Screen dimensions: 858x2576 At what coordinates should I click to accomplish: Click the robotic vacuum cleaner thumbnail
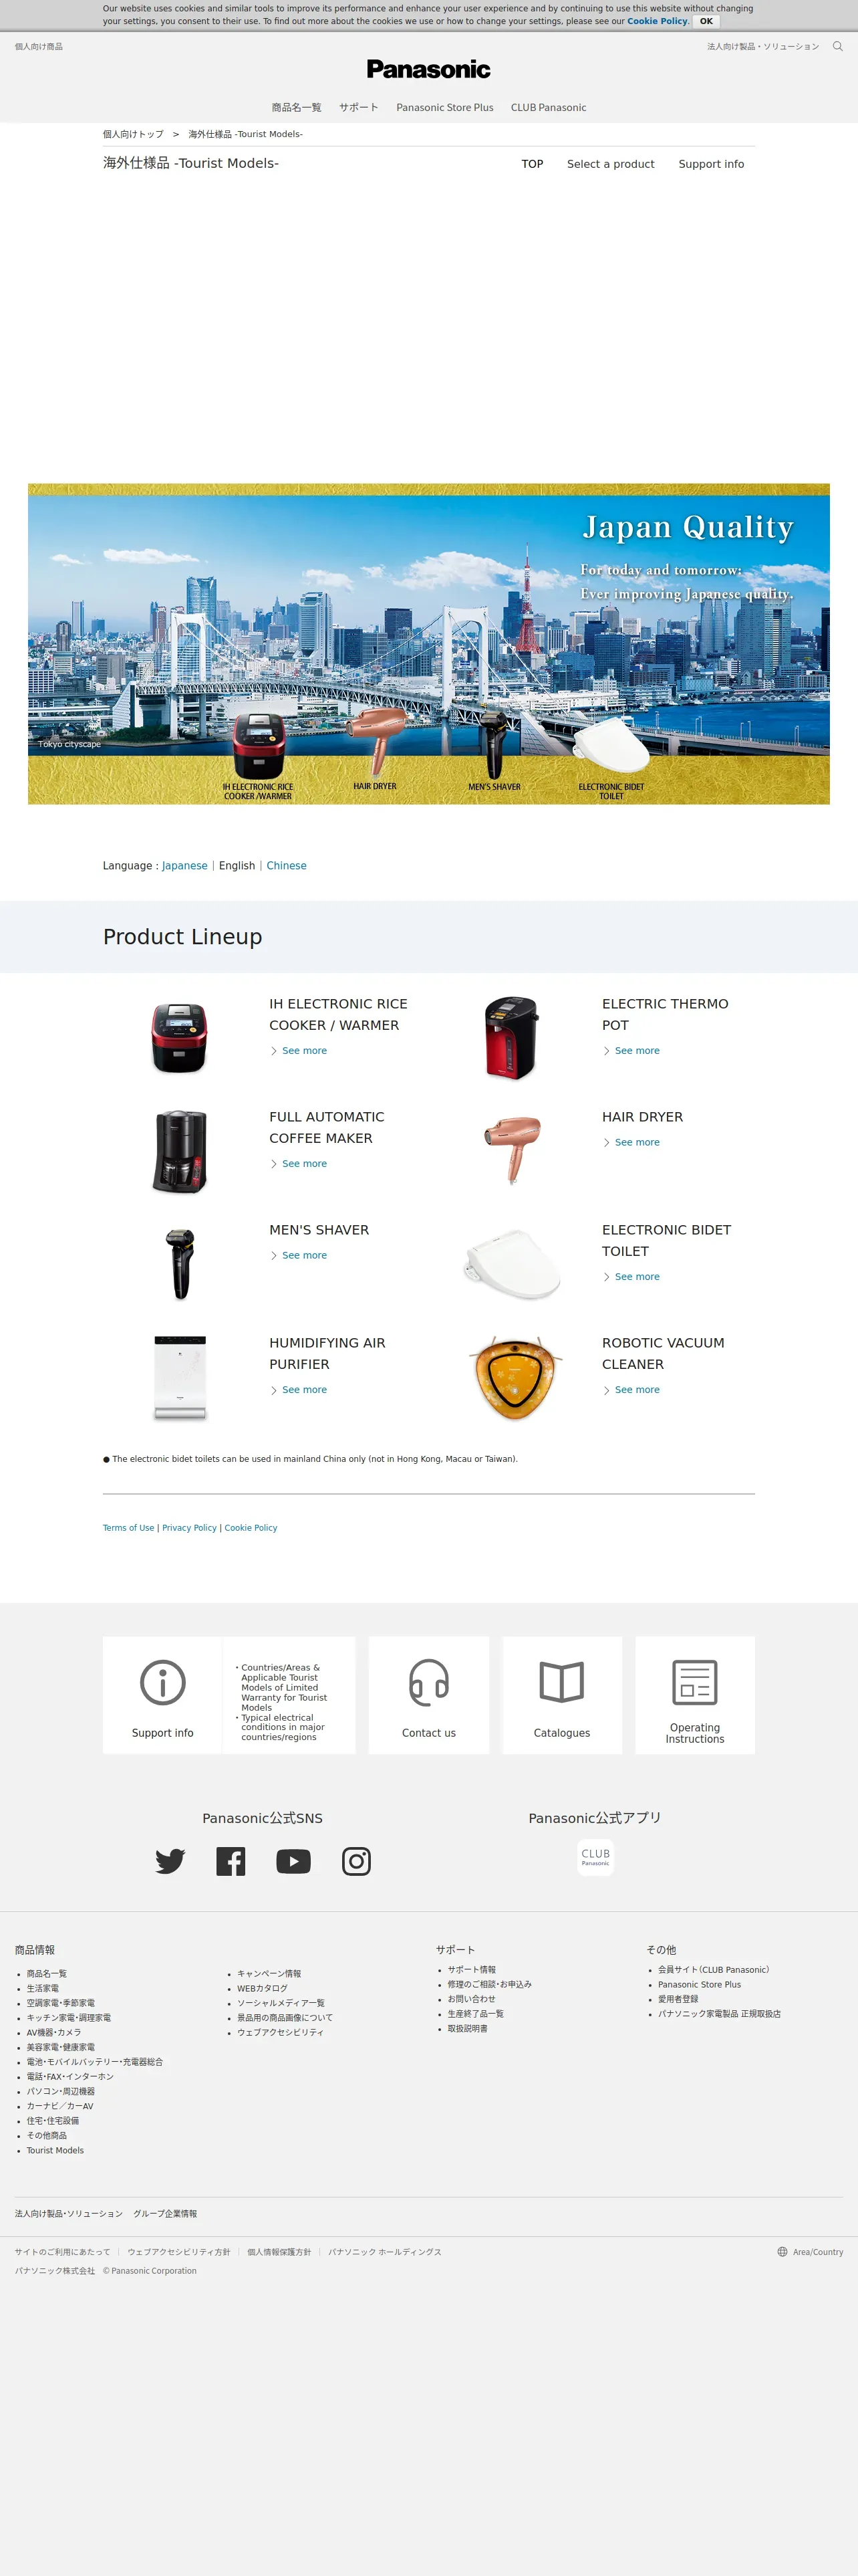click(515, 1378)
